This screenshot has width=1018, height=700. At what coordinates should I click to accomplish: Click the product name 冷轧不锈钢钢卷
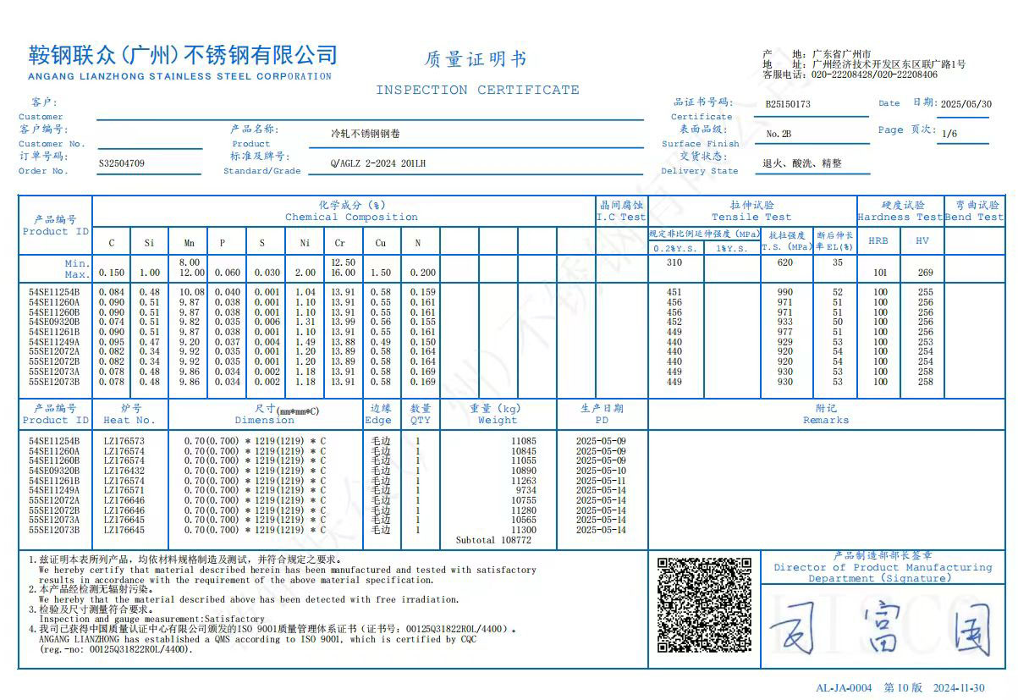pyautogui.click(x=365, y=134)
